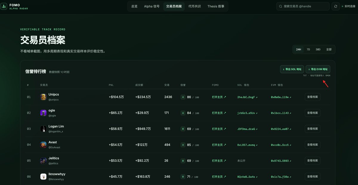Click 查看档案 for Iknowwhyy
The height and width of the screenshot is (185, 358).
click(312, 177)
